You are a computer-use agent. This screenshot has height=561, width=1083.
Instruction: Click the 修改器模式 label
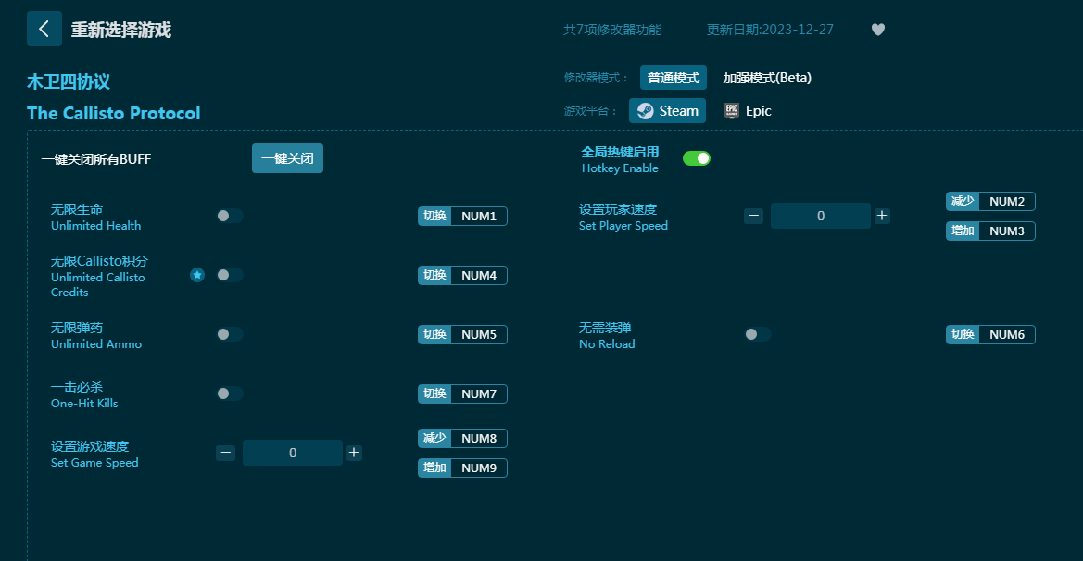596,77
